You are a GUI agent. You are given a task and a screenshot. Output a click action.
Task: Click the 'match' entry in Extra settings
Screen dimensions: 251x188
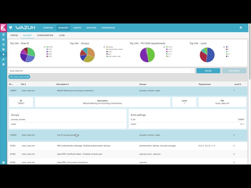(x=133, y=124)
